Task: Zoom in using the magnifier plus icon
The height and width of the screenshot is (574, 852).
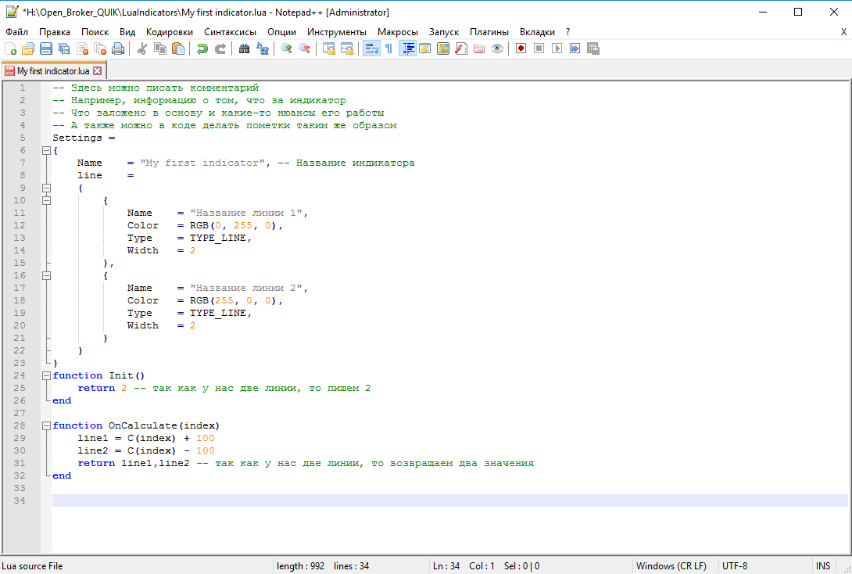Action: 286,49
